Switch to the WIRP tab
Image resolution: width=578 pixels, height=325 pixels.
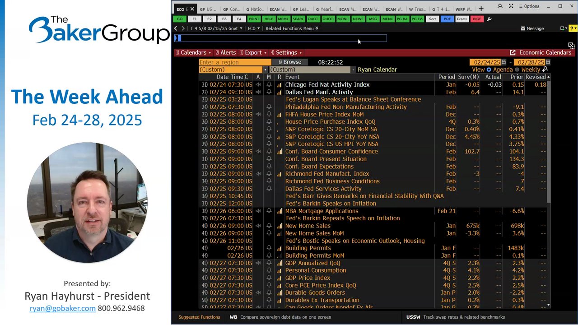click(463, 9)
